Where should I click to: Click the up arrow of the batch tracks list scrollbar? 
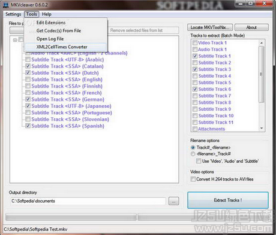[x=262, y=42]
